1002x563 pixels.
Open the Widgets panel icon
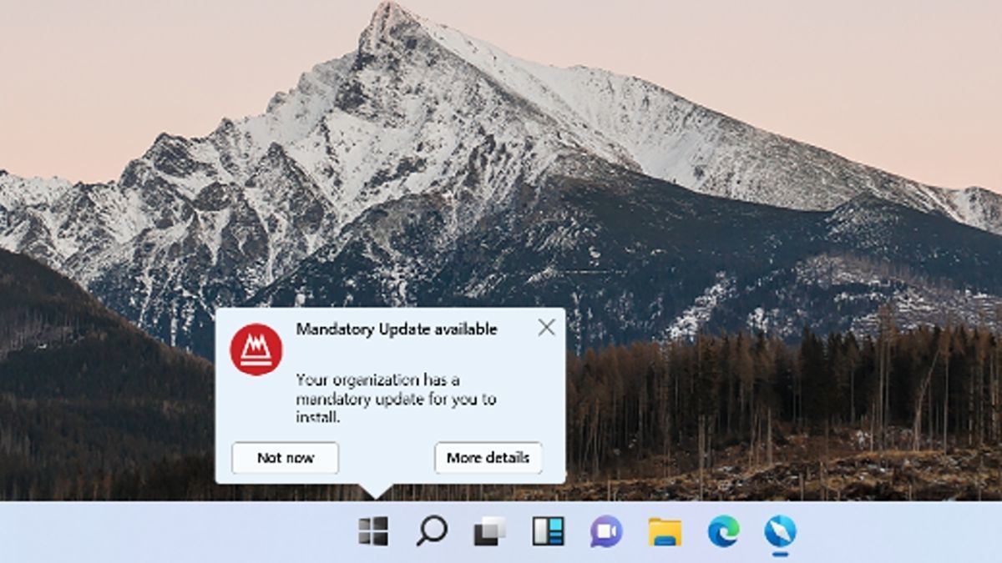(x=548, y=530)
